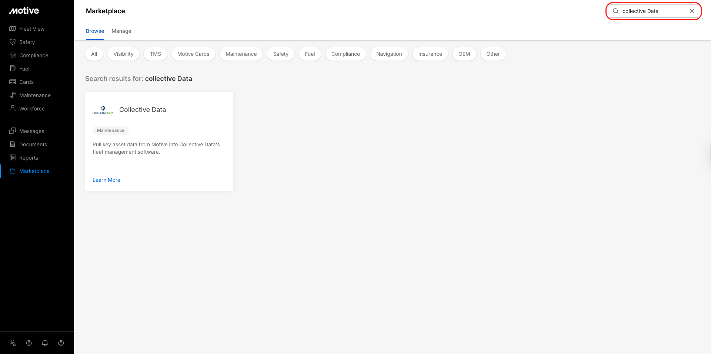Open the Collective Data card title

143,110
